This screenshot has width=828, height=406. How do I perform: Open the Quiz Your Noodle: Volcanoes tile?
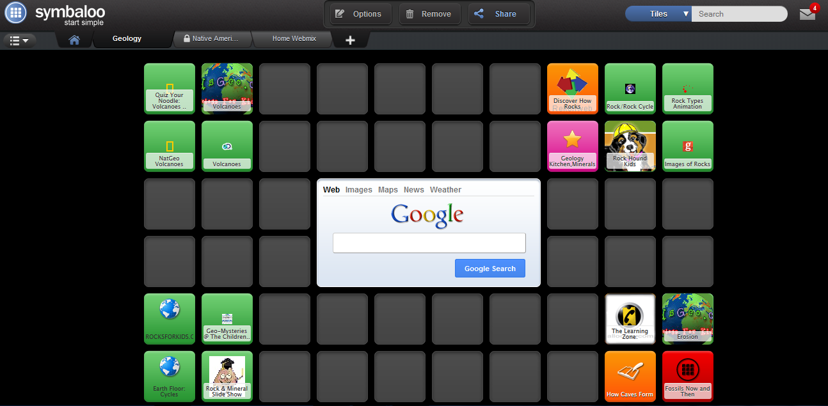170,89
